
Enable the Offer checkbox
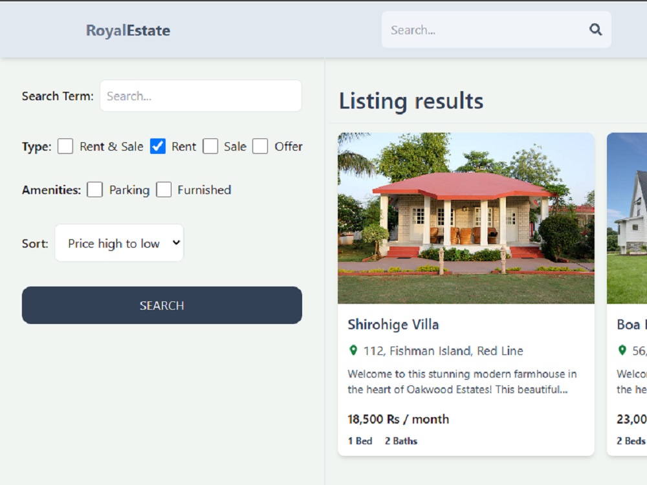[x=260, y=146]
